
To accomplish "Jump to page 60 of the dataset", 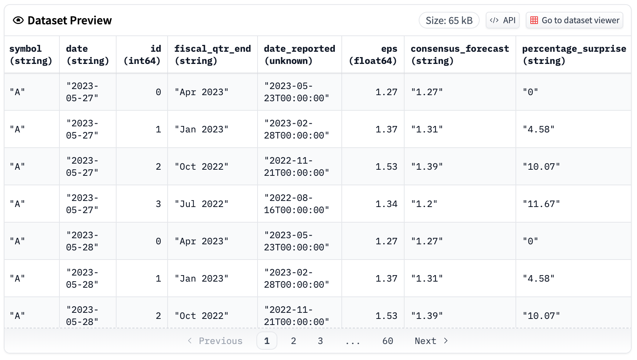I will tap(387, 341).
